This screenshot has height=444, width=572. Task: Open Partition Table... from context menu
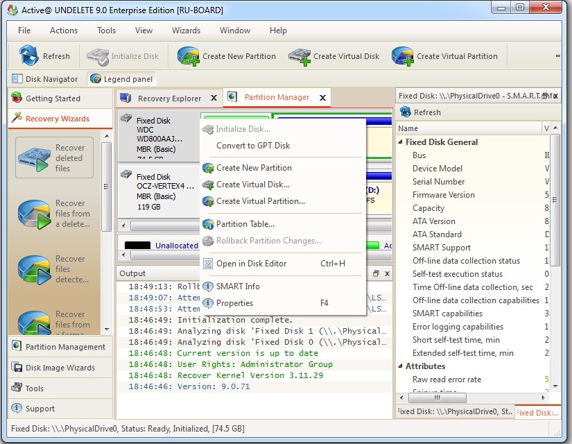coord(283,224)
